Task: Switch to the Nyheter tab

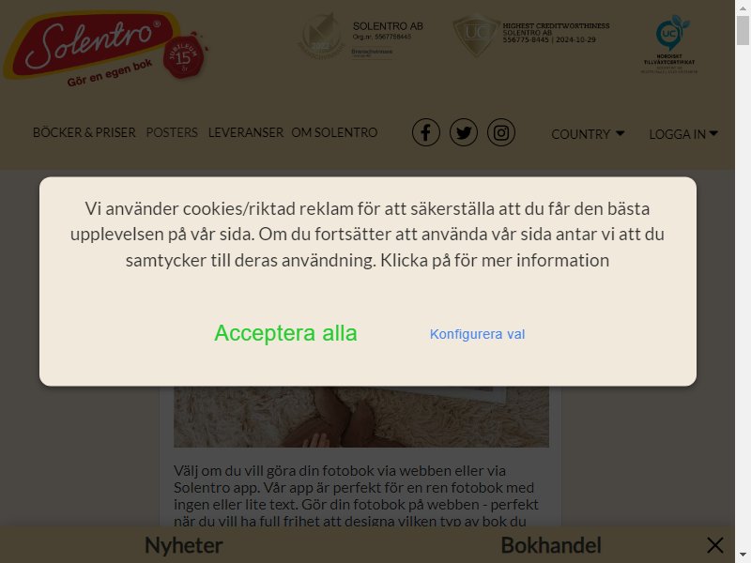Action: [x=184, y=545]
